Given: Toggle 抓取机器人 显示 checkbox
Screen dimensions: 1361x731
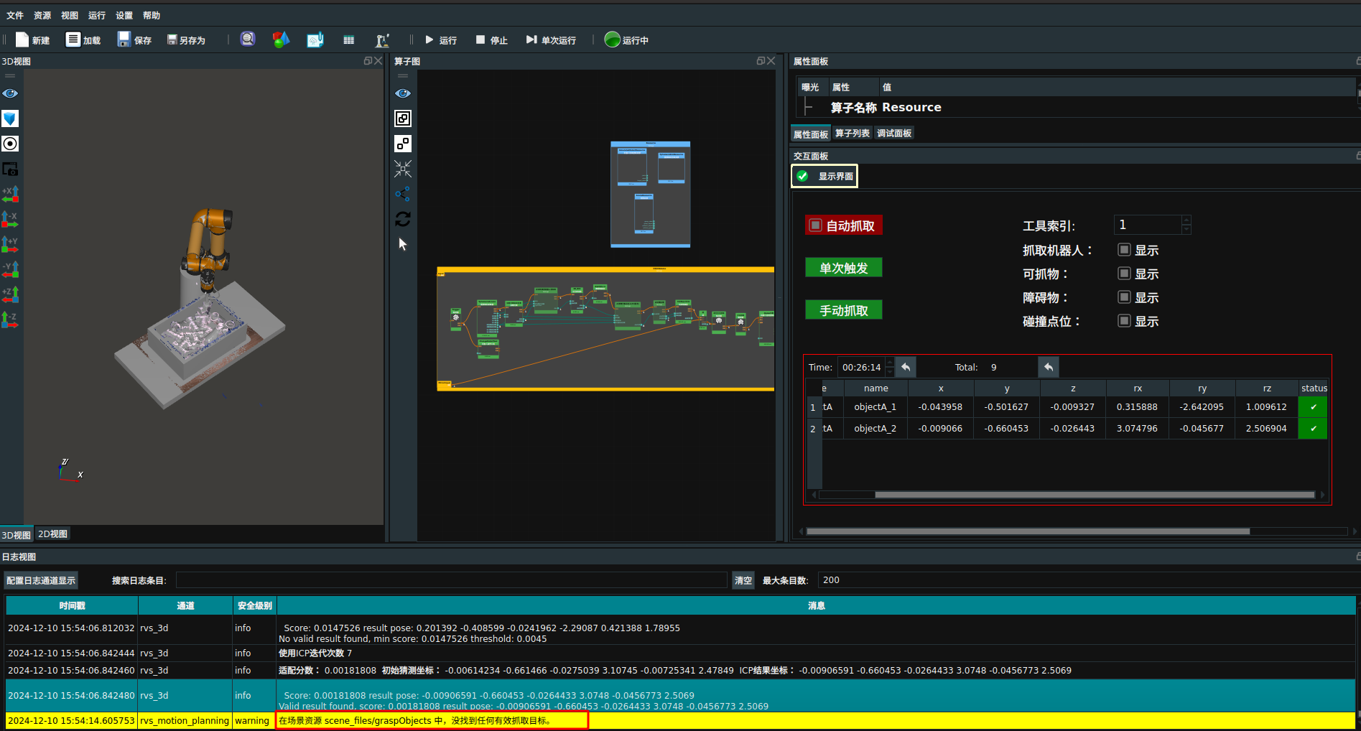Looking at the screenshot, I should tap(1125, 250).
